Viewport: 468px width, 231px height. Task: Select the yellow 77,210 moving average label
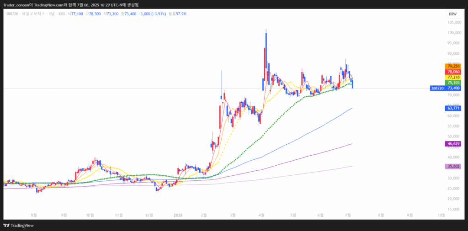[453, 77]
